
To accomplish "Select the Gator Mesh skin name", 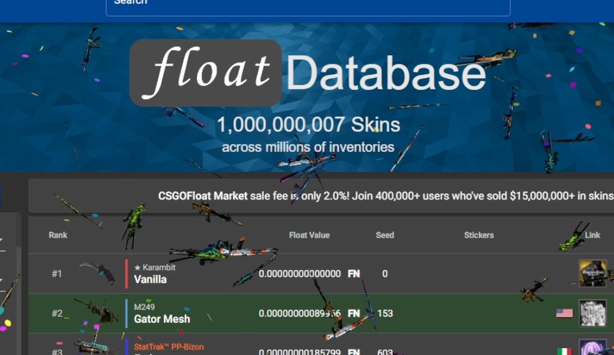I will [162, 319].
